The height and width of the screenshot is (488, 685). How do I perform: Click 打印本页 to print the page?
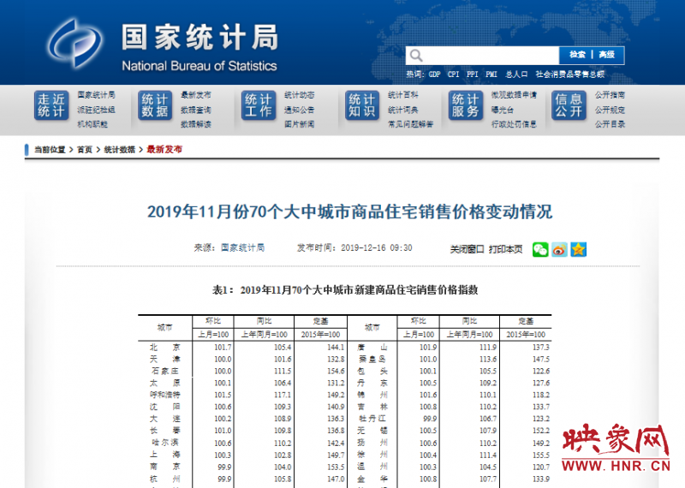505,249
